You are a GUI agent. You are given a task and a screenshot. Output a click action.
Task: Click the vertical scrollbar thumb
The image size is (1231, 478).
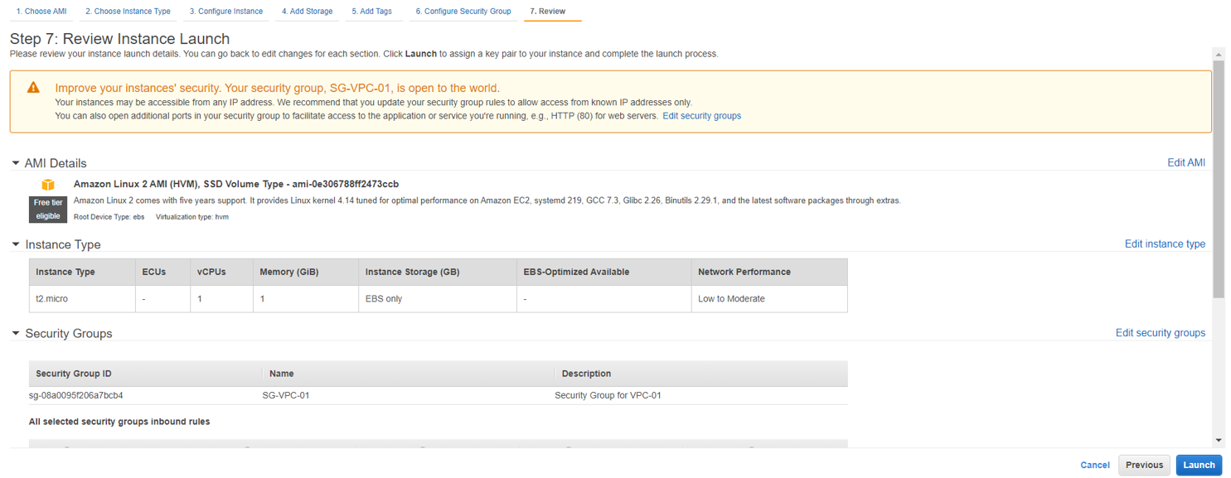click(x=1218, y=178)
